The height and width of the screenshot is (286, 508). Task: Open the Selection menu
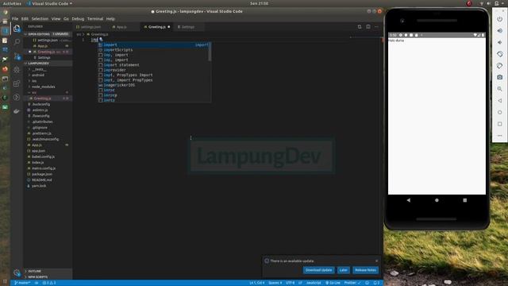(40, 19)
